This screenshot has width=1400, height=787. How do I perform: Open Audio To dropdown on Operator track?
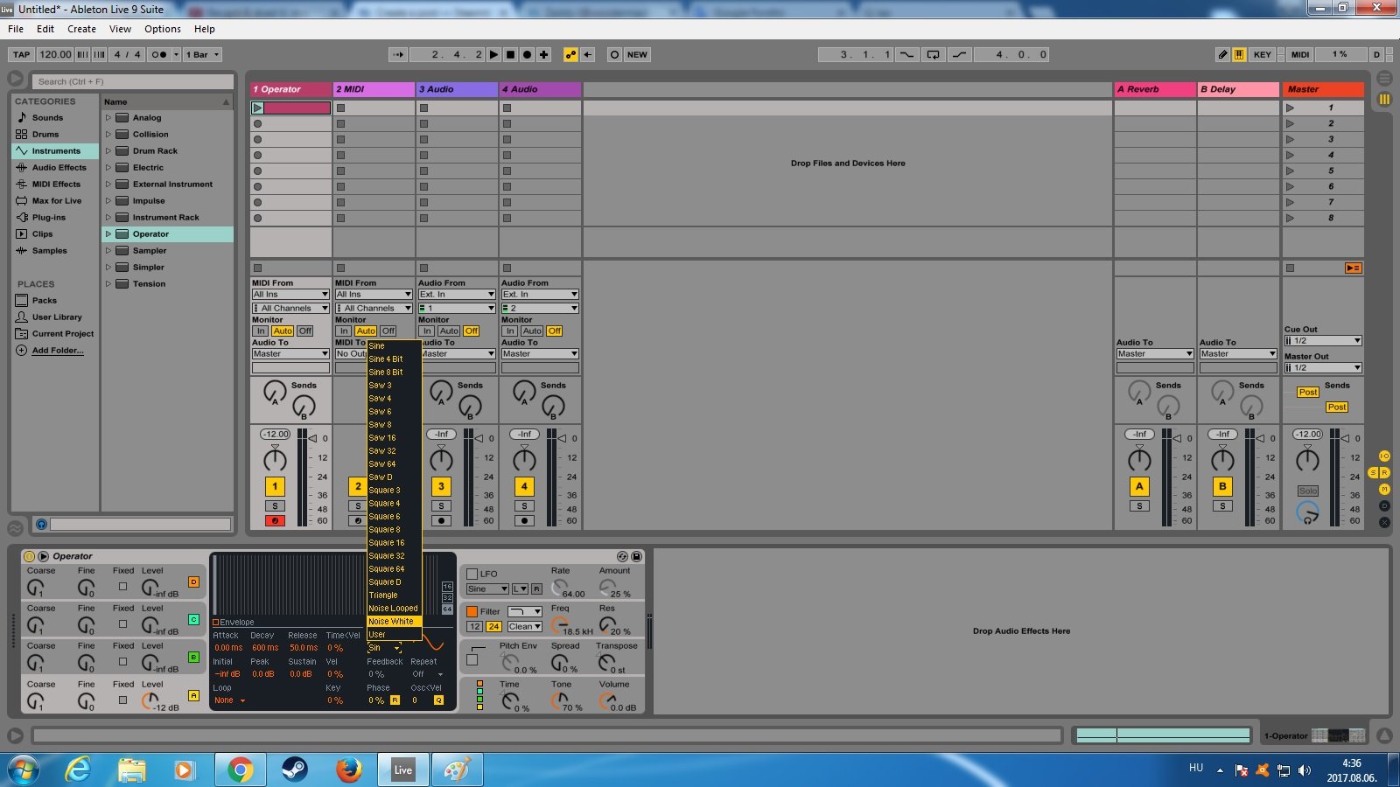tap(290, 354)
